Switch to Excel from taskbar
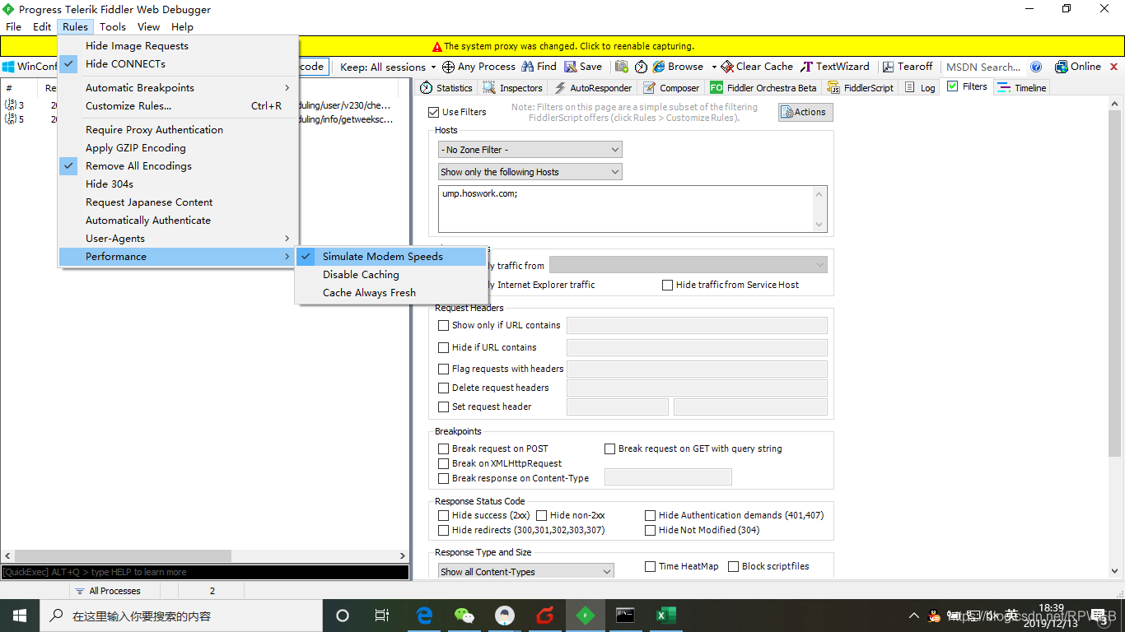The width and height of the screenshot is (1125, 632). pos(666,616)
